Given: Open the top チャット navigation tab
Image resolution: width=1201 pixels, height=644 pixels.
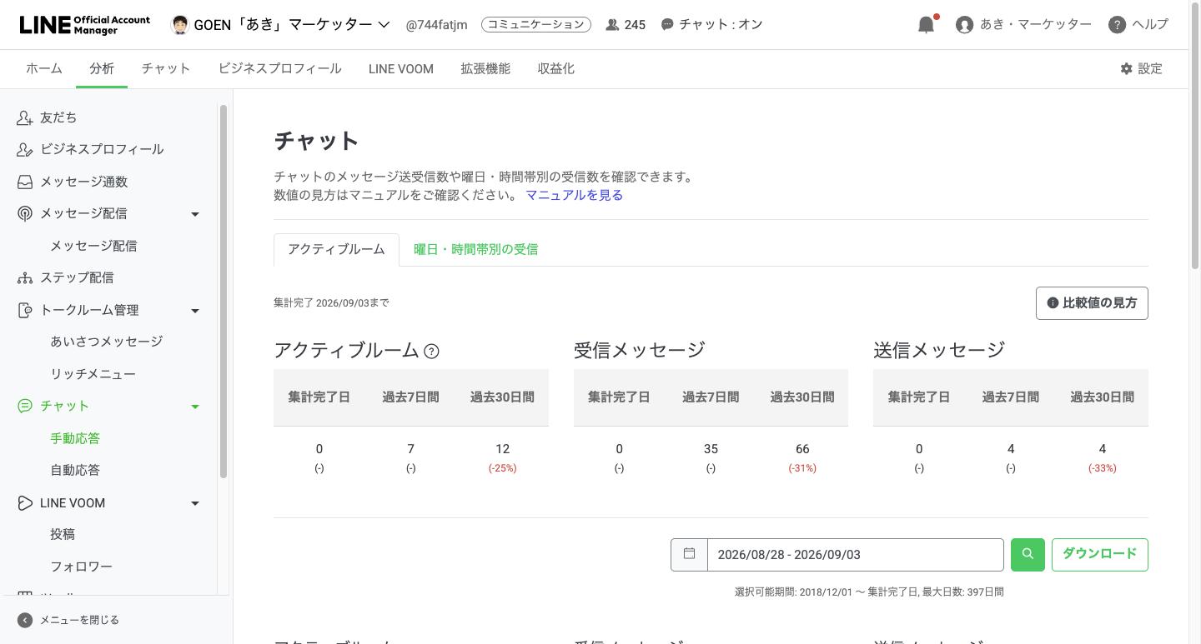Looking at the screenshot, I should 166,69.
